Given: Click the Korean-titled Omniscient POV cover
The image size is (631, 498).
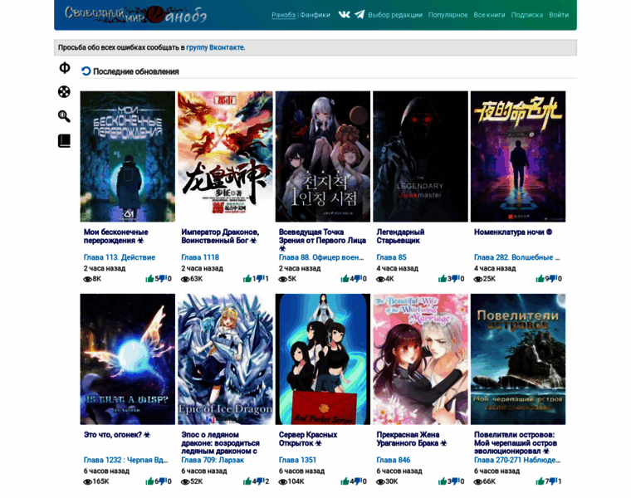Looking at the screenshot, I should 323,157.
